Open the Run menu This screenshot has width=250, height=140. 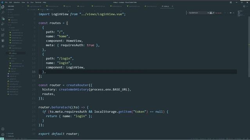[x=32, y=2]
